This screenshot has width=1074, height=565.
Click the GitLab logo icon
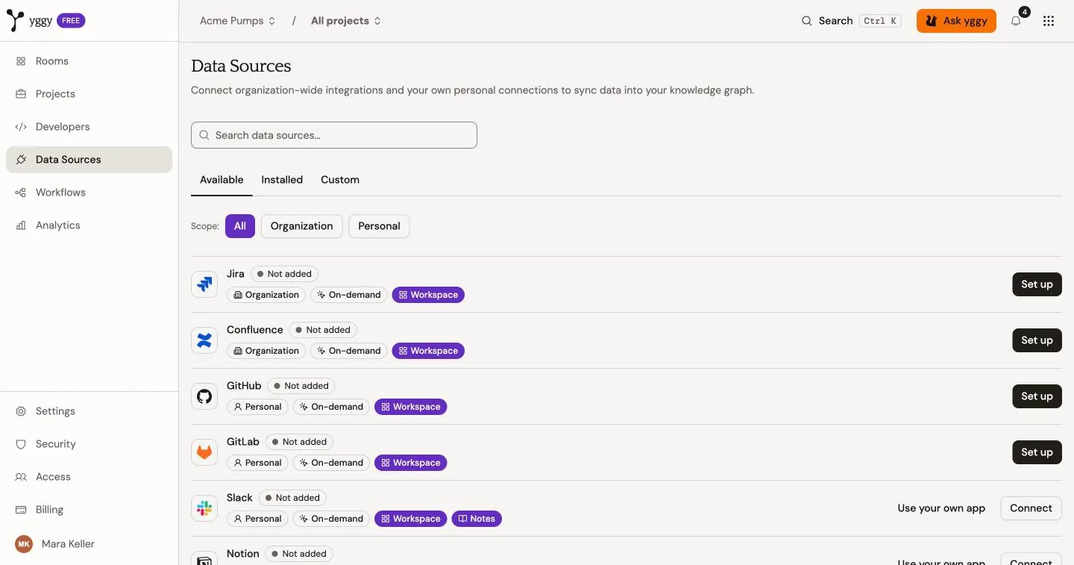(204, 452)
